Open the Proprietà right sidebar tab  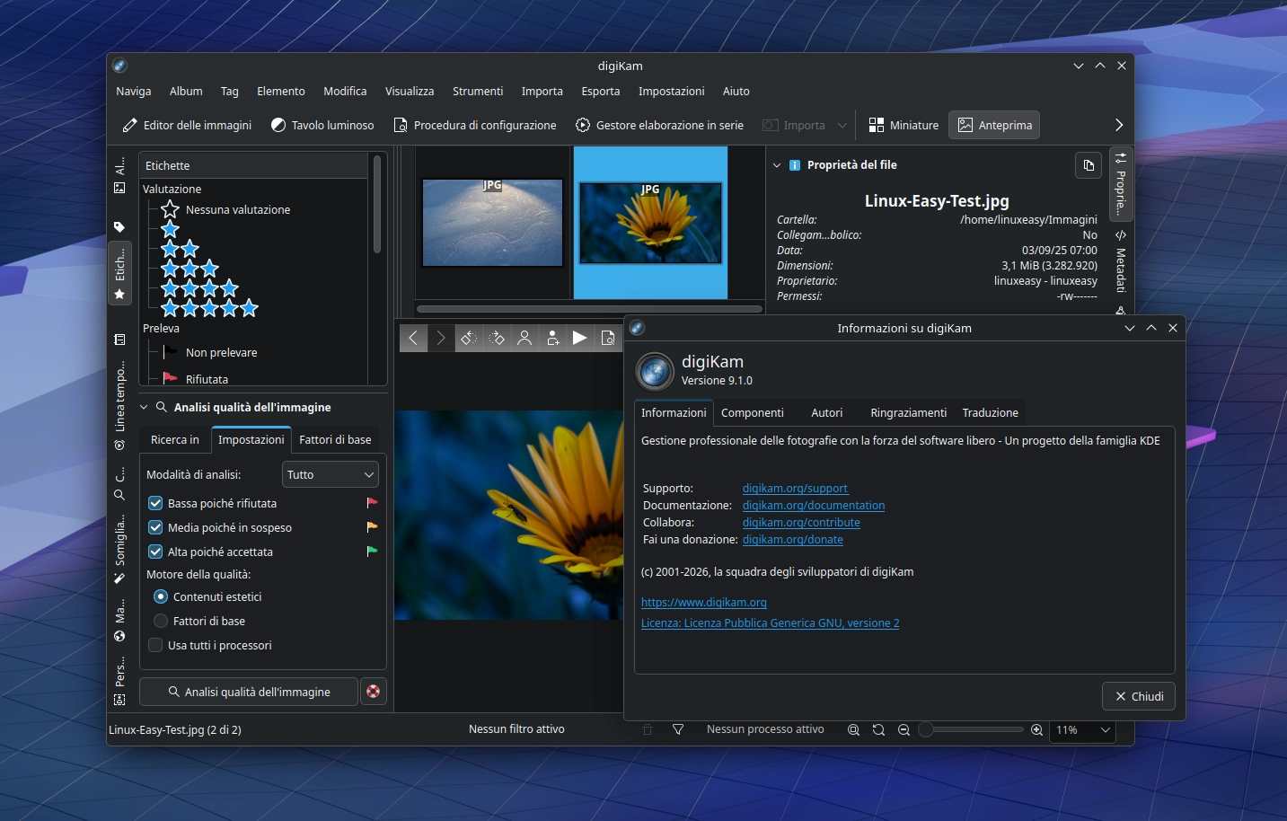pos(1121,183)
